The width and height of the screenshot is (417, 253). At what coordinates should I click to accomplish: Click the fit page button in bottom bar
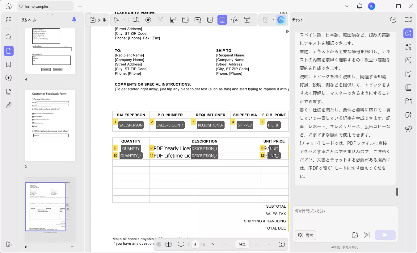click(281, 244)
